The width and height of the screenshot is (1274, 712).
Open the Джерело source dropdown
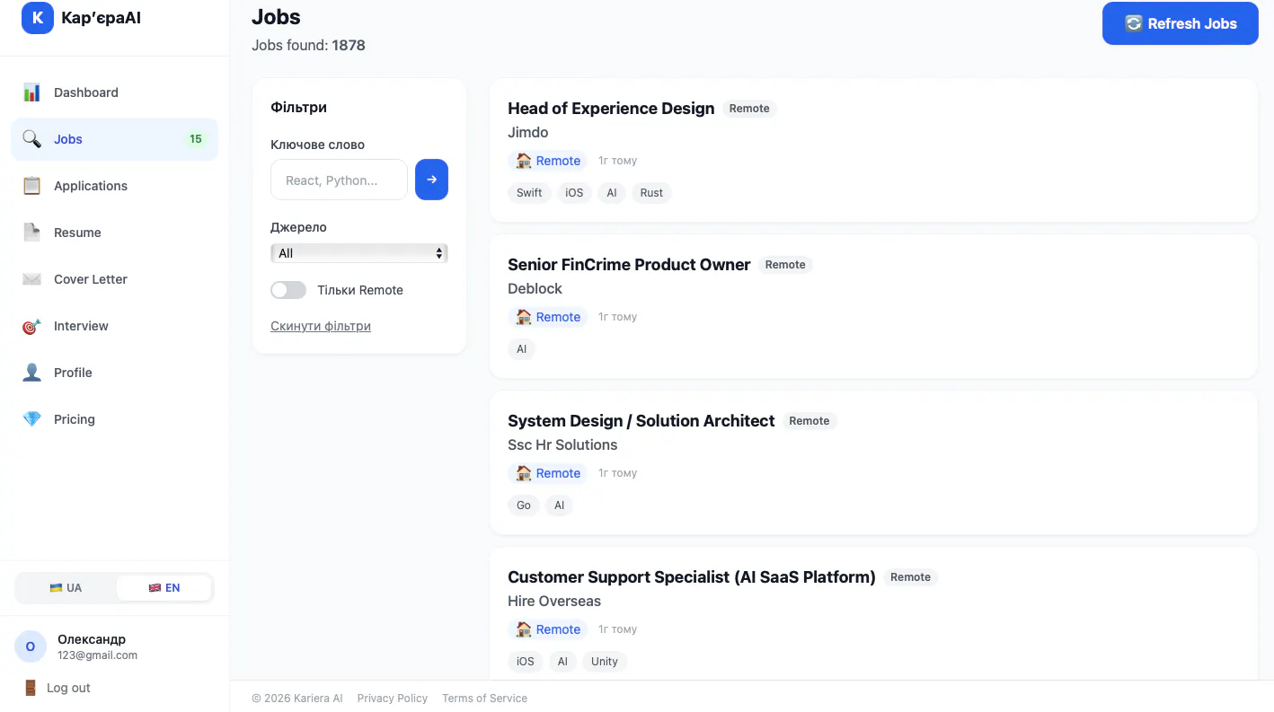coord(359,253)
